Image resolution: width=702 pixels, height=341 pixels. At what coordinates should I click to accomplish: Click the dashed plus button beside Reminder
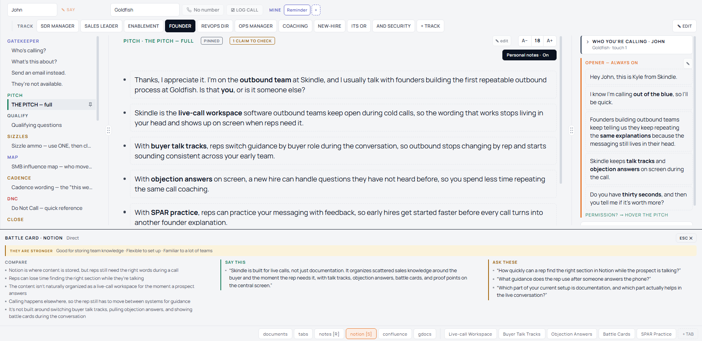point(316,10)
